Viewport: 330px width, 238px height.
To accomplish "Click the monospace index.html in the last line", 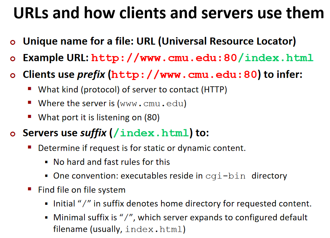I will click(153, 229).
